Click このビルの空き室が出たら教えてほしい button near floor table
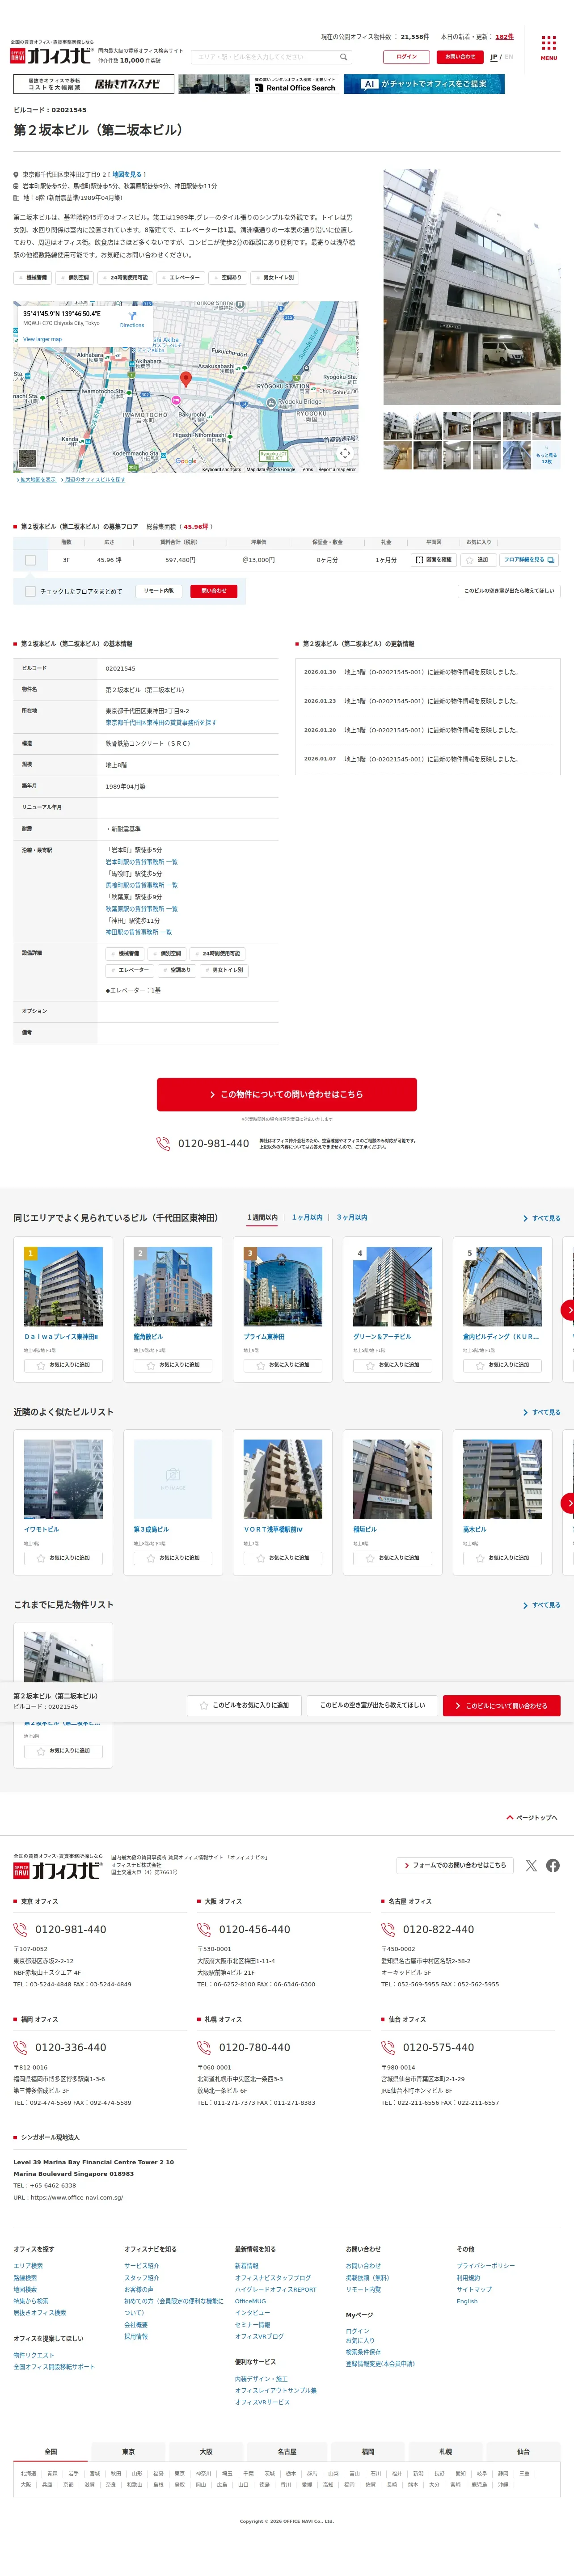Viewport: 574px width, 2576px height. [x=509, y=591]
